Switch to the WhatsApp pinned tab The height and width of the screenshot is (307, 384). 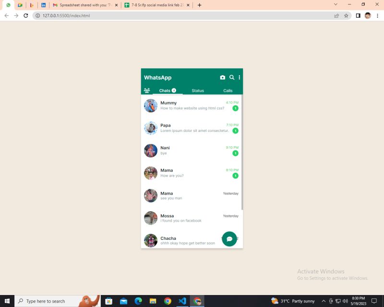(x=8, y=5)
